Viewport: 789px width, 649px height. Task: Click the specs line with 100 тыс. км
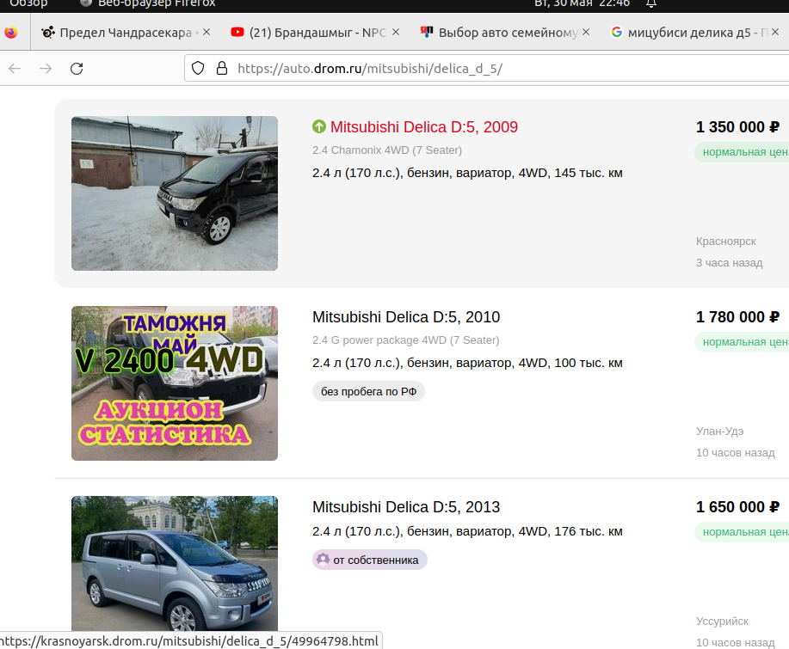click(467, 363)
